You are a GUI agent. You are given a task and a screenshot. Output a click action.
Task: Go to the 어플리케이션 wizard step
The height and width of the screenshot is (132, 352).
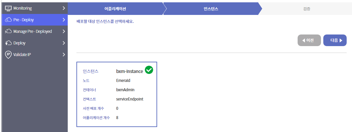click(x=115, y=9)
